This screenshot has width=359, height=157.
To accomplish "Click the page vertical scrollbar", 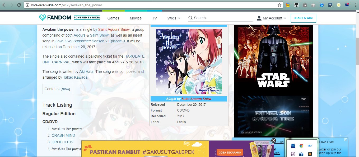I will pos(357,51).
